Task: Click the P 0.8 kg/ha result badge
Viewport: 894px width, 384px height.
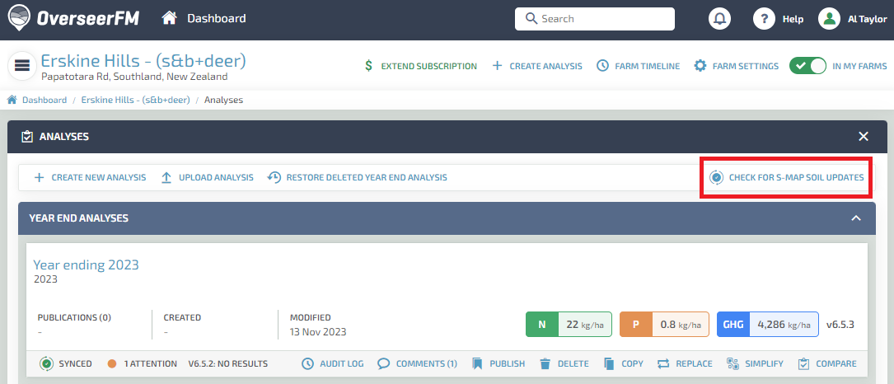Action: [x=664, y=325]
